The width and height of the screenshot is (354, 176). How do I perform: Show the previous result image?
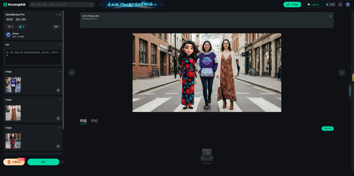point(72,73)
